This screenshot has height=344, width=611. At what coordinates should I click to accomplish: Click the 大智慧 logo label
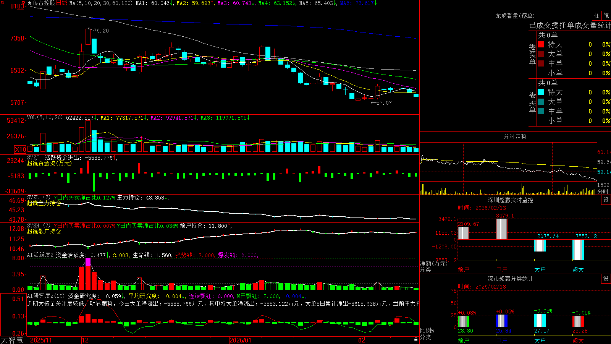12,340
